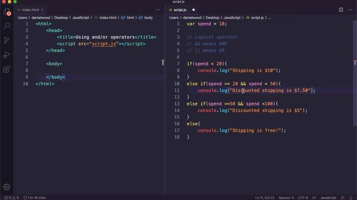Click the "Shipping is $10" string

tap(253, 71)
